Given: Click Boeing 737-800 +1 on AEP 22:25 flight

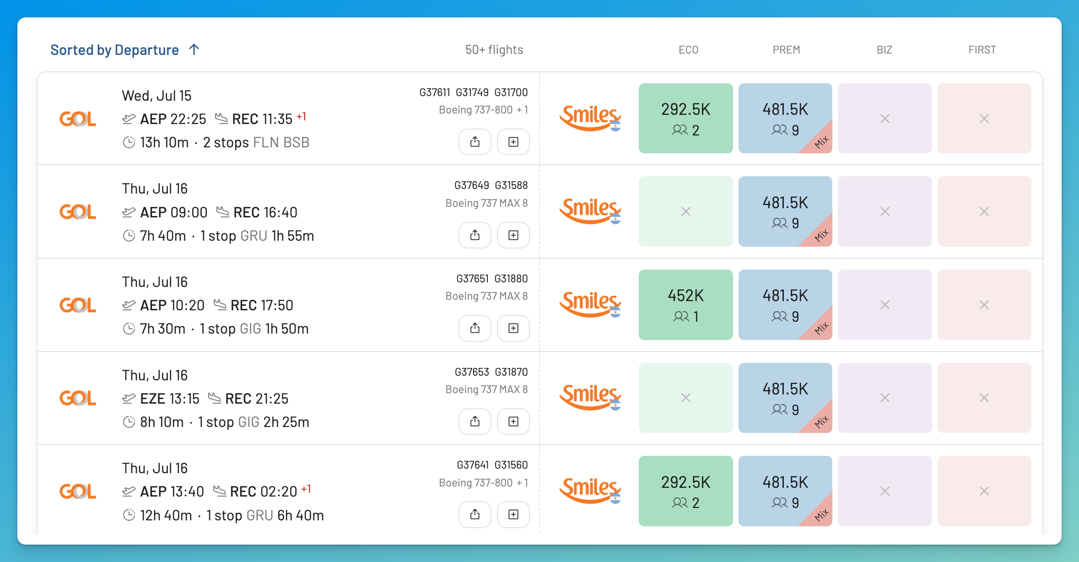Looking at the screenshot, I should click(484, 110).
